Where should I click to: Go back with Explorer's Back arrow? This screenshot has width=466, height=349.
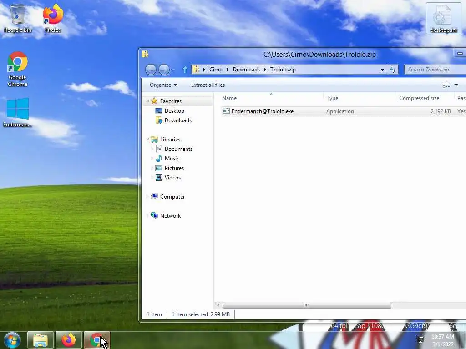click(151, 70)
